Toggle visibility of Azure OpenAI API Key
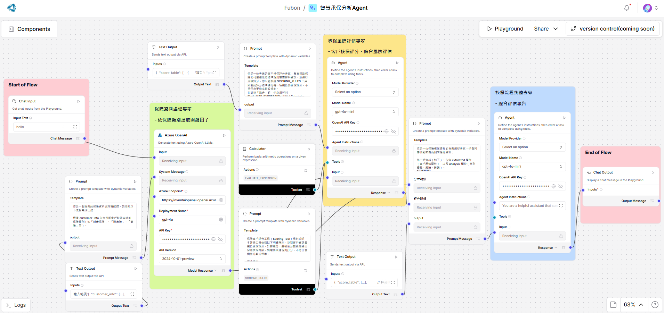This screenshot has height=313, width=664. pos(220,239)
